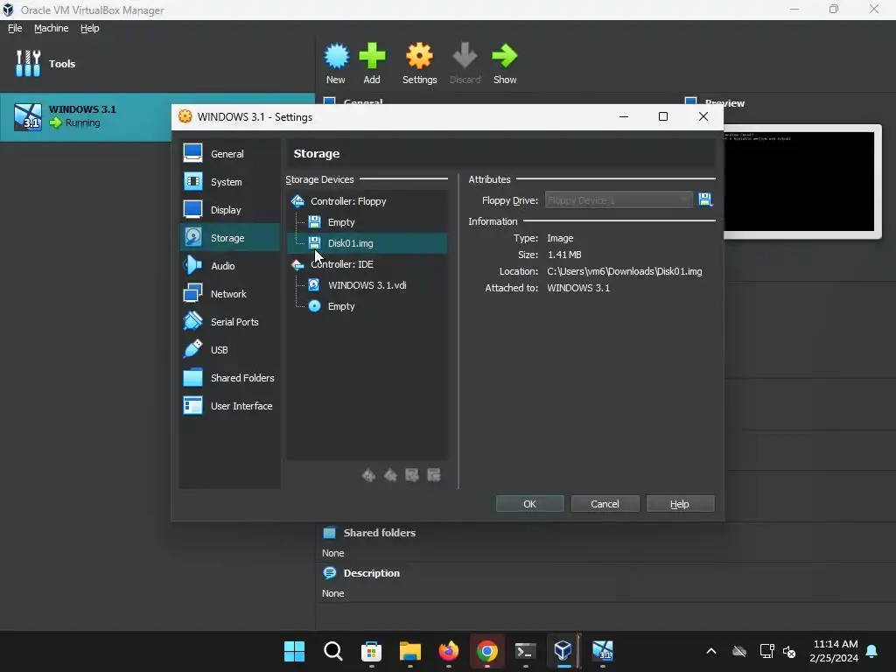Image resolution: width=896 pixels, height=672 pixels.
Task: Click the choose floppy disk image icon
Action: click(x=705, y=199)
